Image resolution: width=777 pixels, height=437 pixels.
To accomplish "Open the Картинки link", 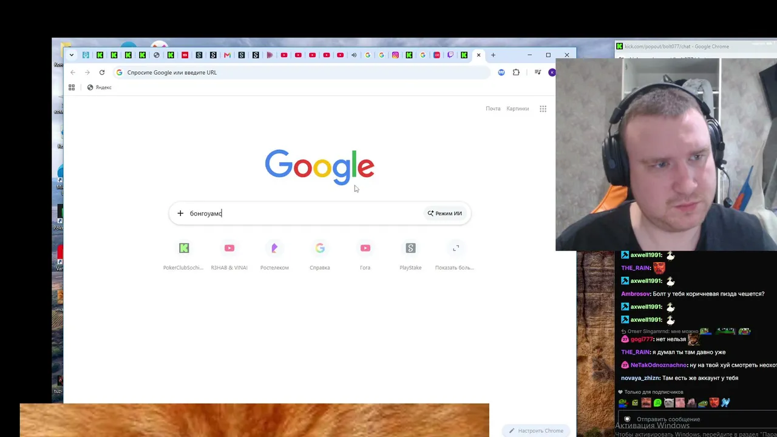I will tap(518, 109).
